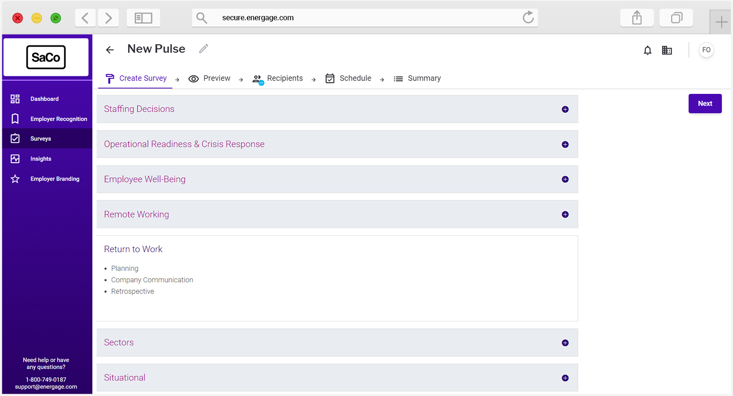Switch to the Preview step
The width and height of the screenshot is (733, 396).
(x=210, y=78)
